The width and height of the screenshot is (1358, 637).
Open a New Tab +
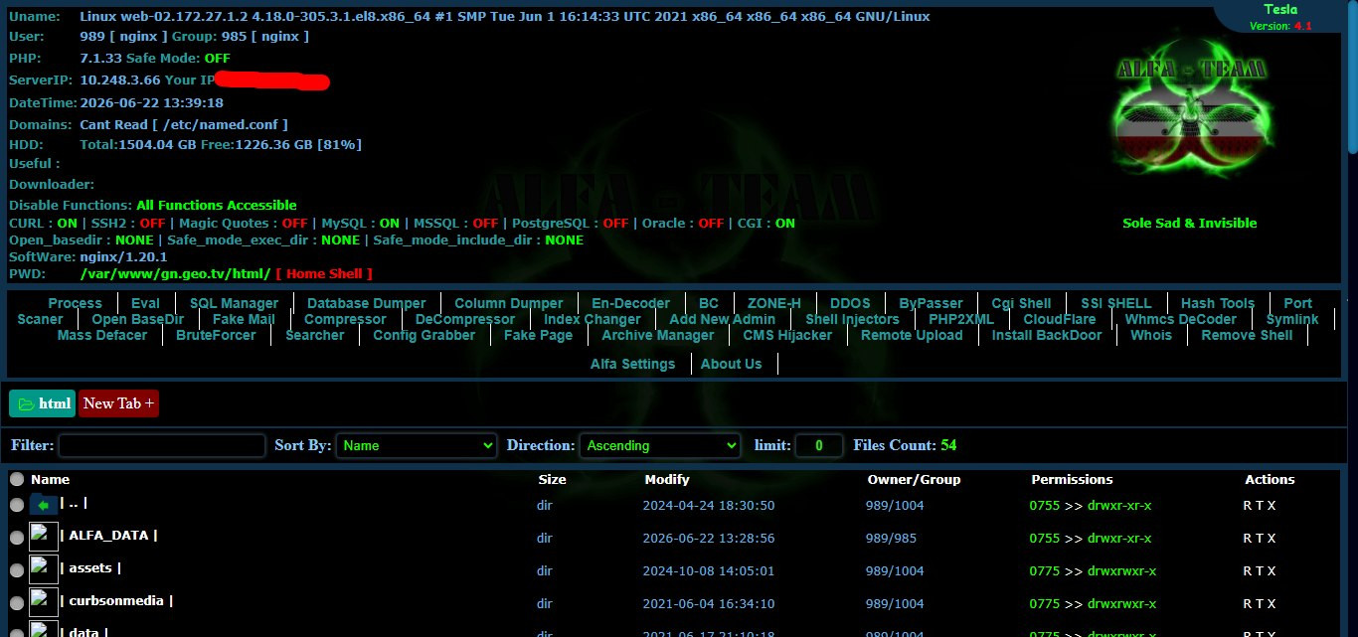click(x=118, y=403)
